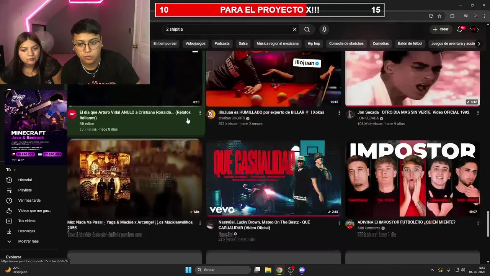Open Task View on taskbar
This screenshot has width=490, height=276.
pos(257,270)
